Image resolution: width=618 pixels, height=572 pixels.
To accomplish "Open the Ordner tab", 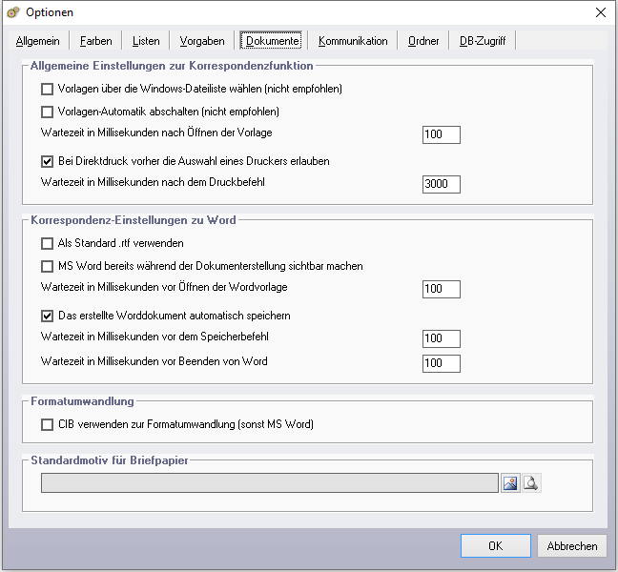I will [x=423, y=41].
